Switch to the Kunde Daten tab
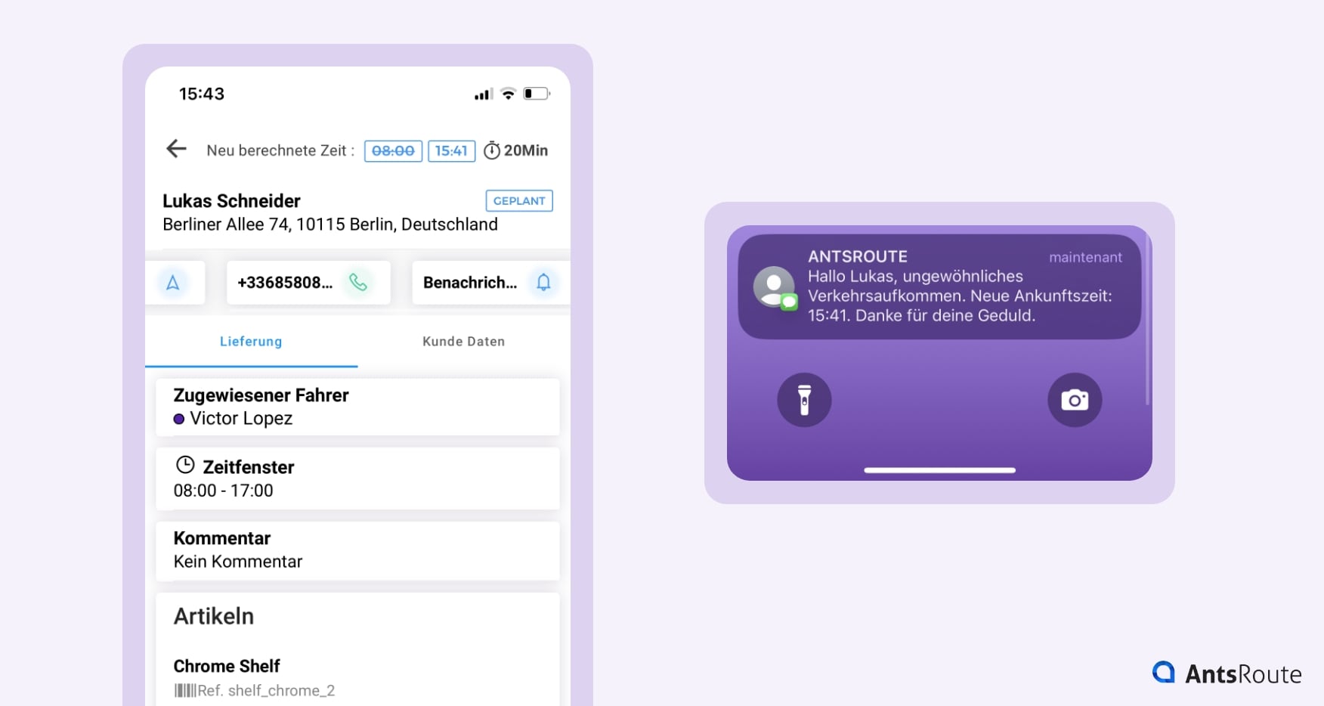Image resolution: width=1324 pixels, height=706 pixels. (463, 342)
